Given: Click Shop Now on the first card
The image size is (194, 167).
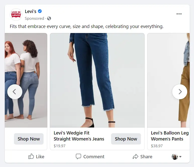Looking at the screenshot, I should pyautogui.click(x=29, y=139).
